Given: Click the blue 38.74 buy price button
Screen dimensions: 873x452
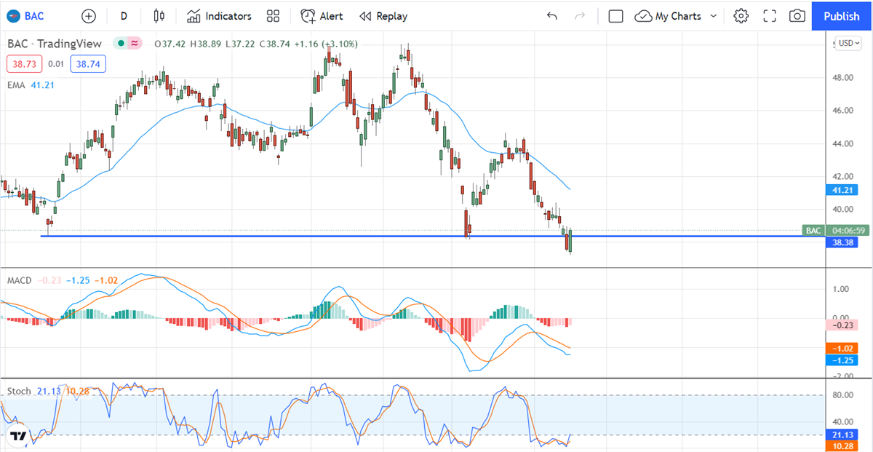Looking at the screenshot, I should [88, 64].
